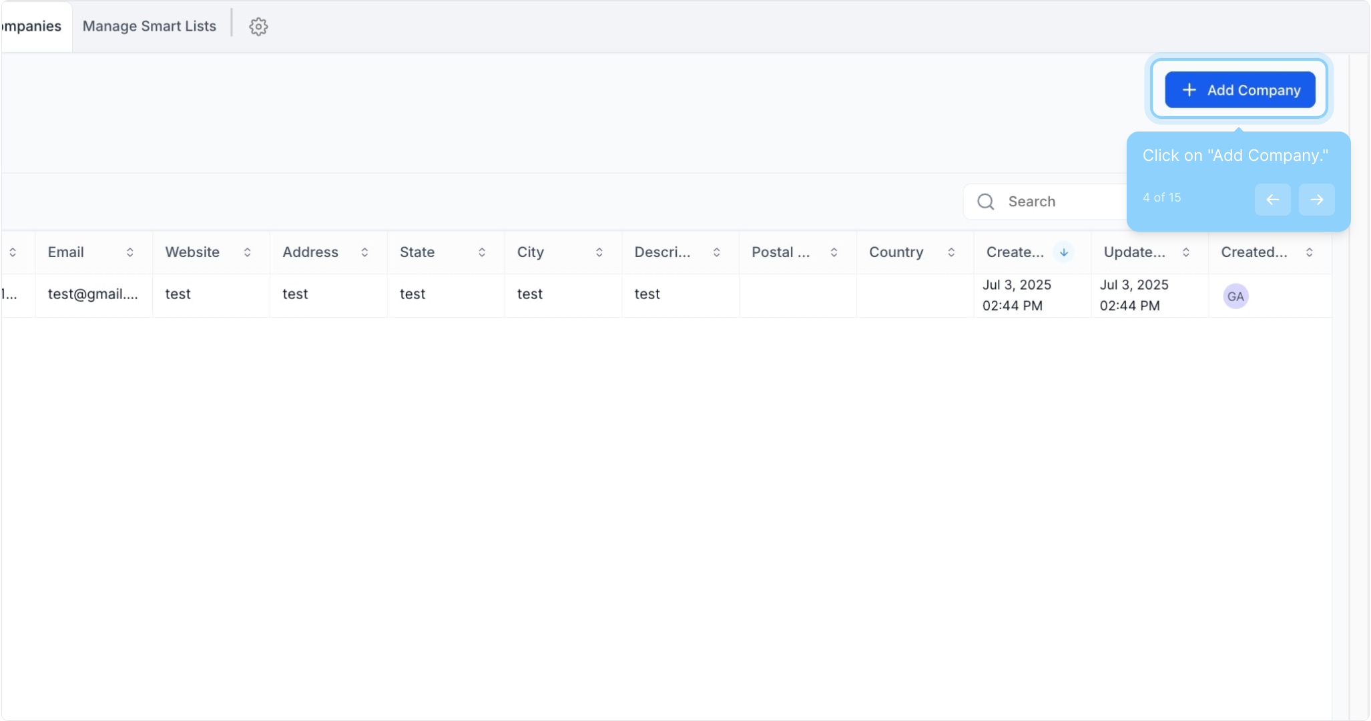
Task: Toggle the Created date descending sort arrow
Action: (1063, 252)
